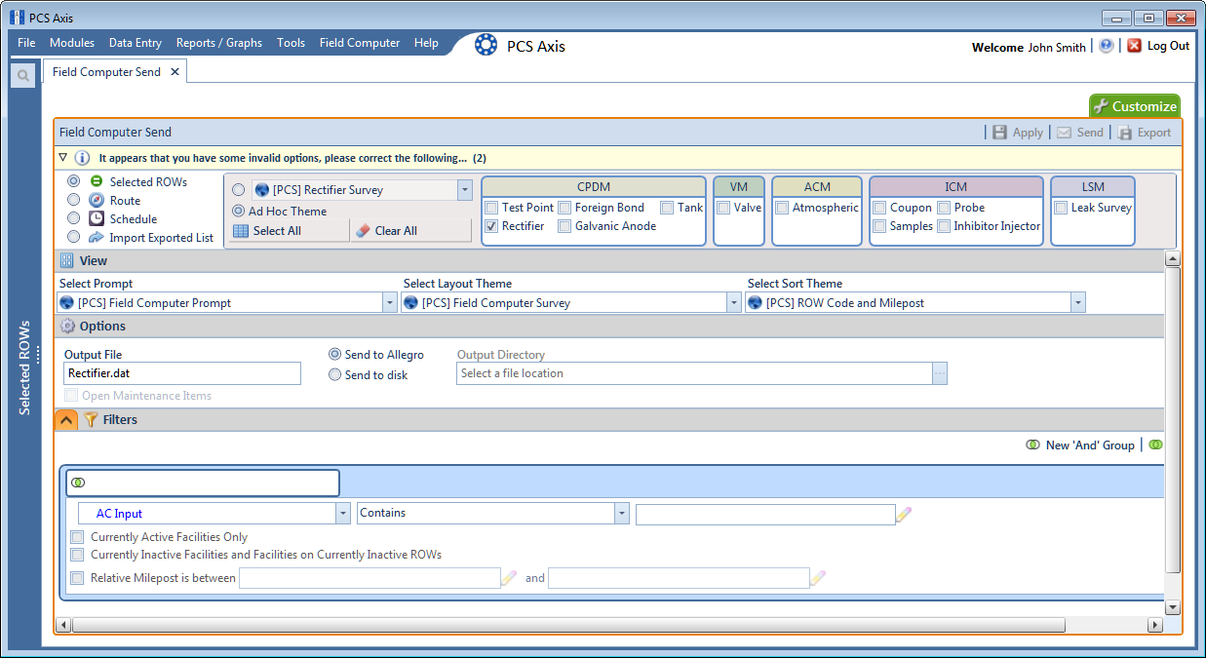Image resolution: width=1206 pixels, height=658 pixels.
Task: Click the green Customize button
Action: pyautogui.click(x=1134, y=106)
